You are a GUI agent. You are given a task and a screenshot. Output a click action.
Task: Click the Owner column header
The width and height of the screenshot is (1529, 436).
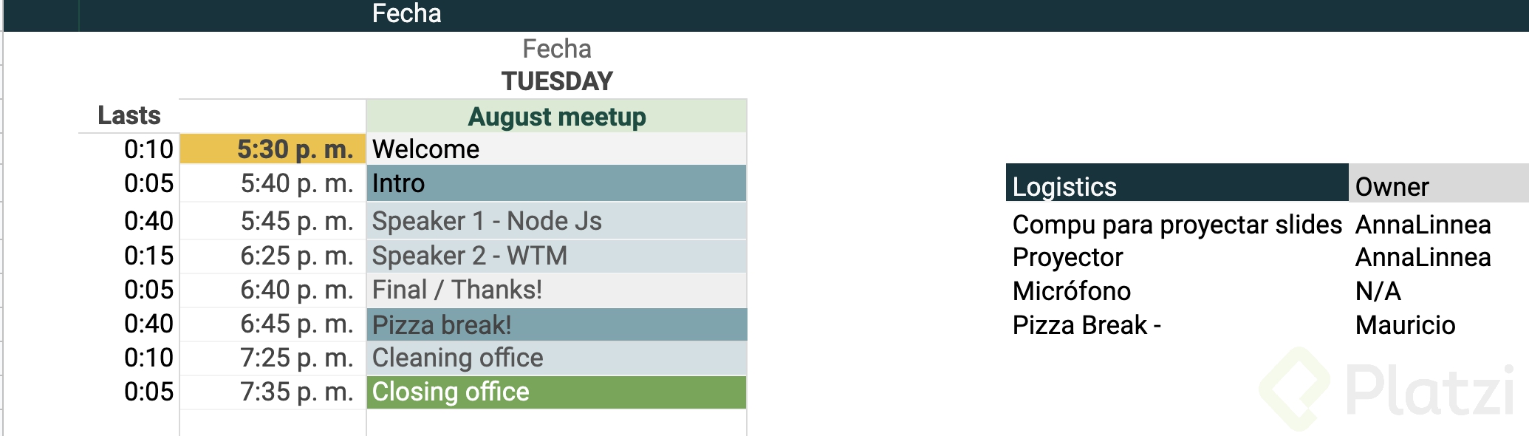coord(1437,186)
